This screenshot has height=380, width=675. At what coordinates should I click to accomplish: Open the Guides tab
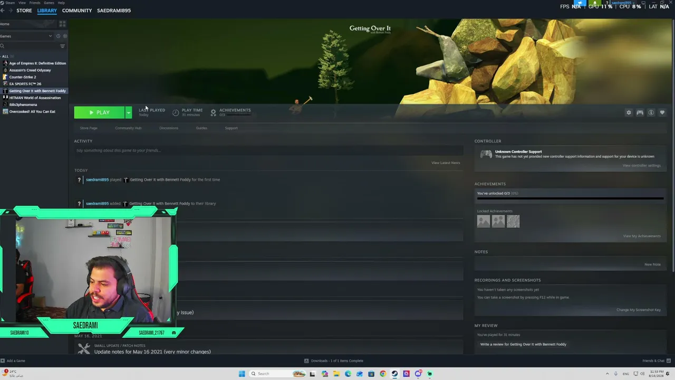201,128
